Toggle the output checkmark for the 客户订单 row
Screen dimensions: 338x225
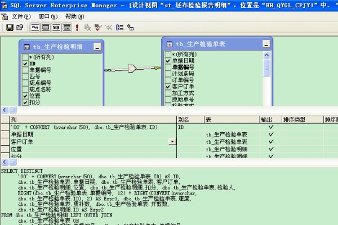tap(271, 142)
